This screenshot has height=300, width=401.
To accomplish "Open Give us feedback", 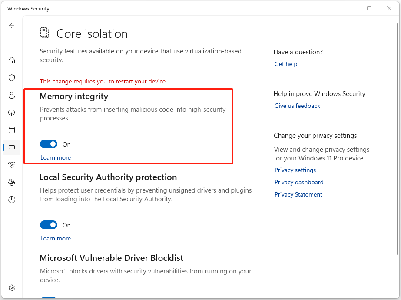I will 297,106.
